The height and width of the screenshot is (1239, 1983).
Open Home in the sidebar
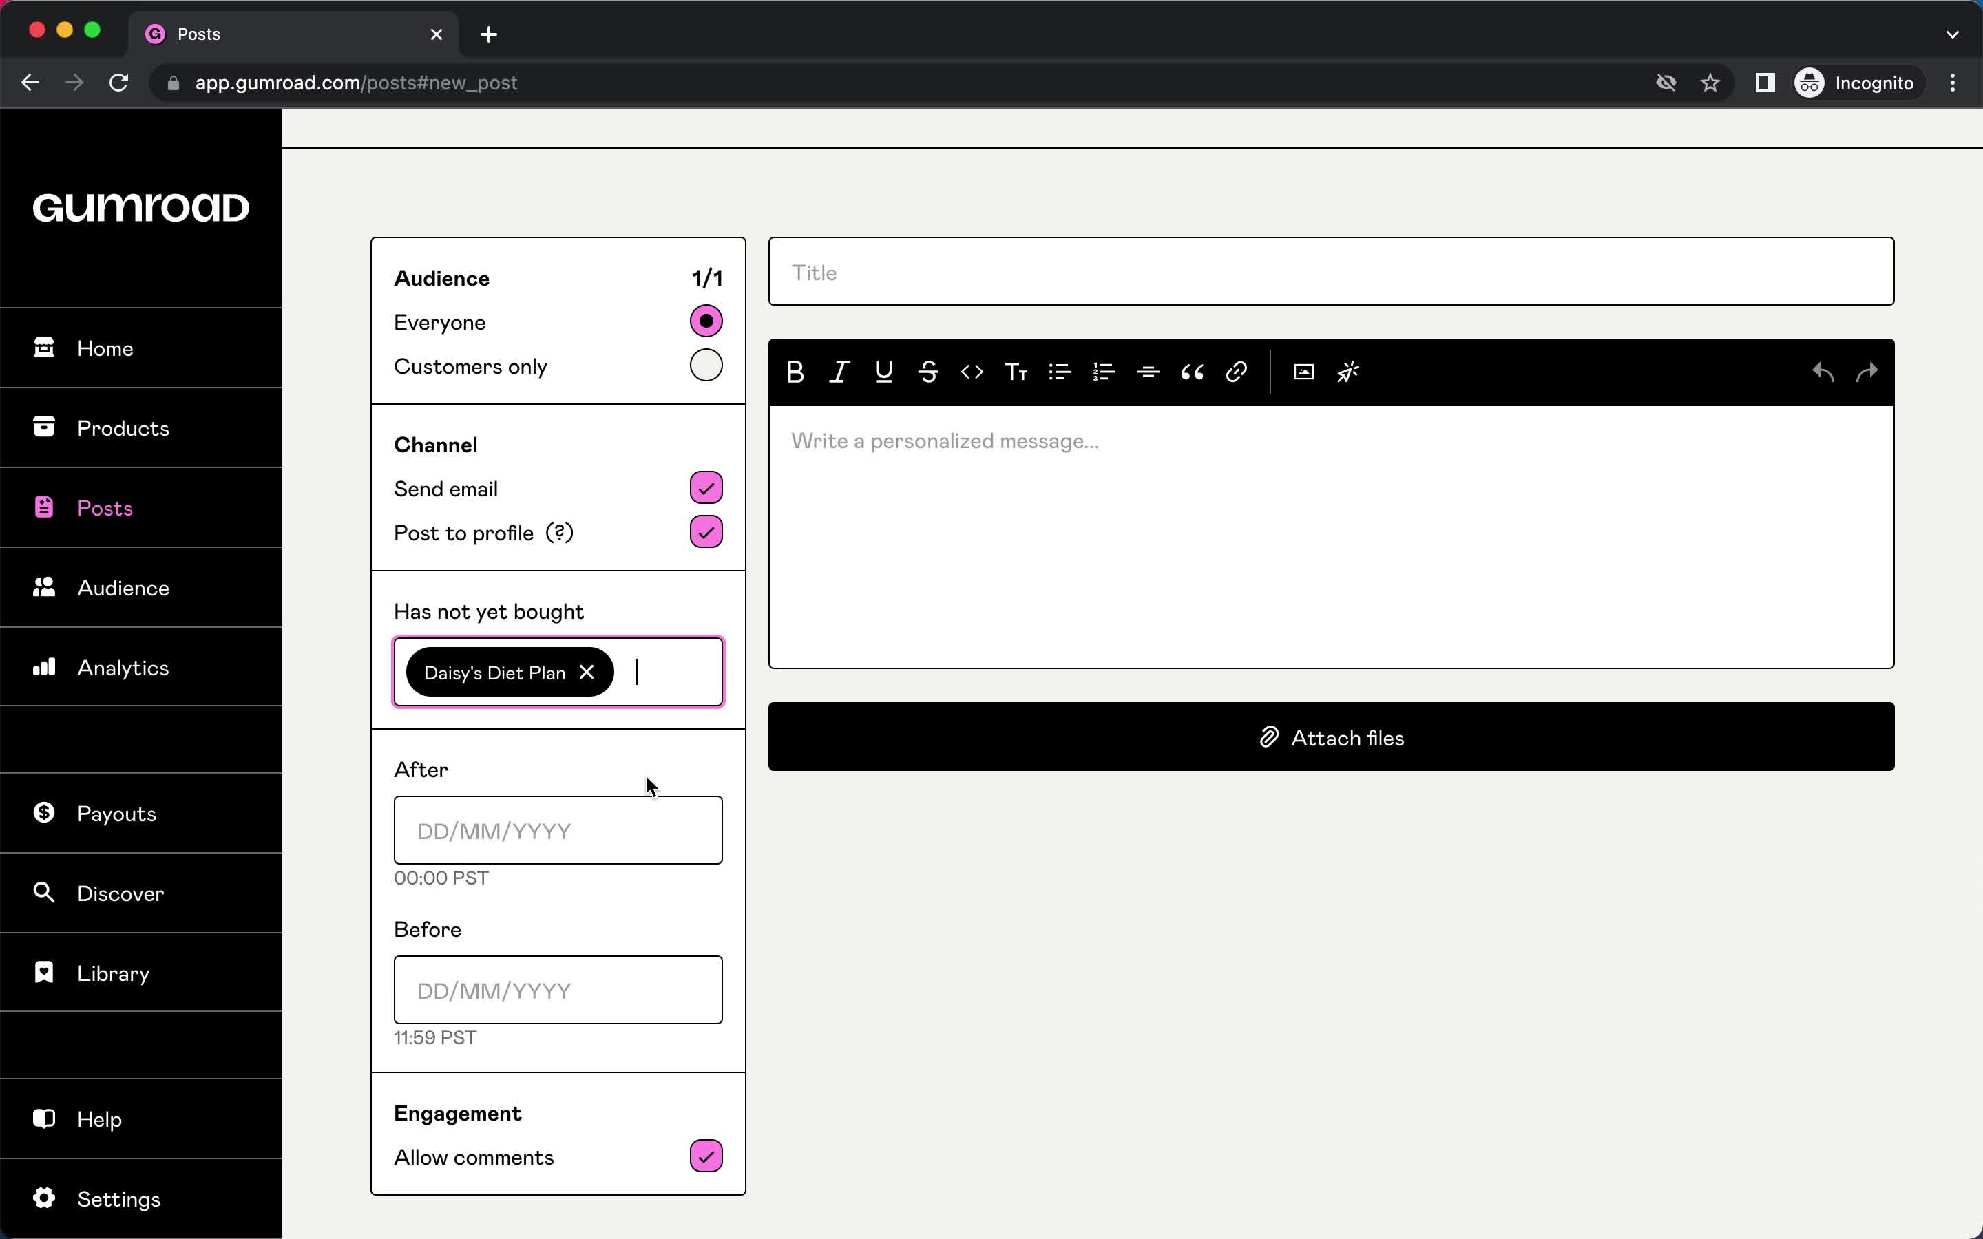(141, 348)
